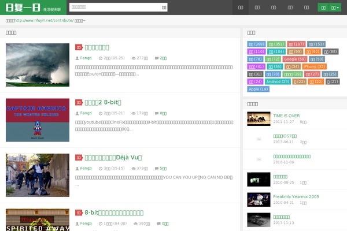Select the purple tag with count (110)
This screenshot has width=347, height=231.
[x=256, y=51]
